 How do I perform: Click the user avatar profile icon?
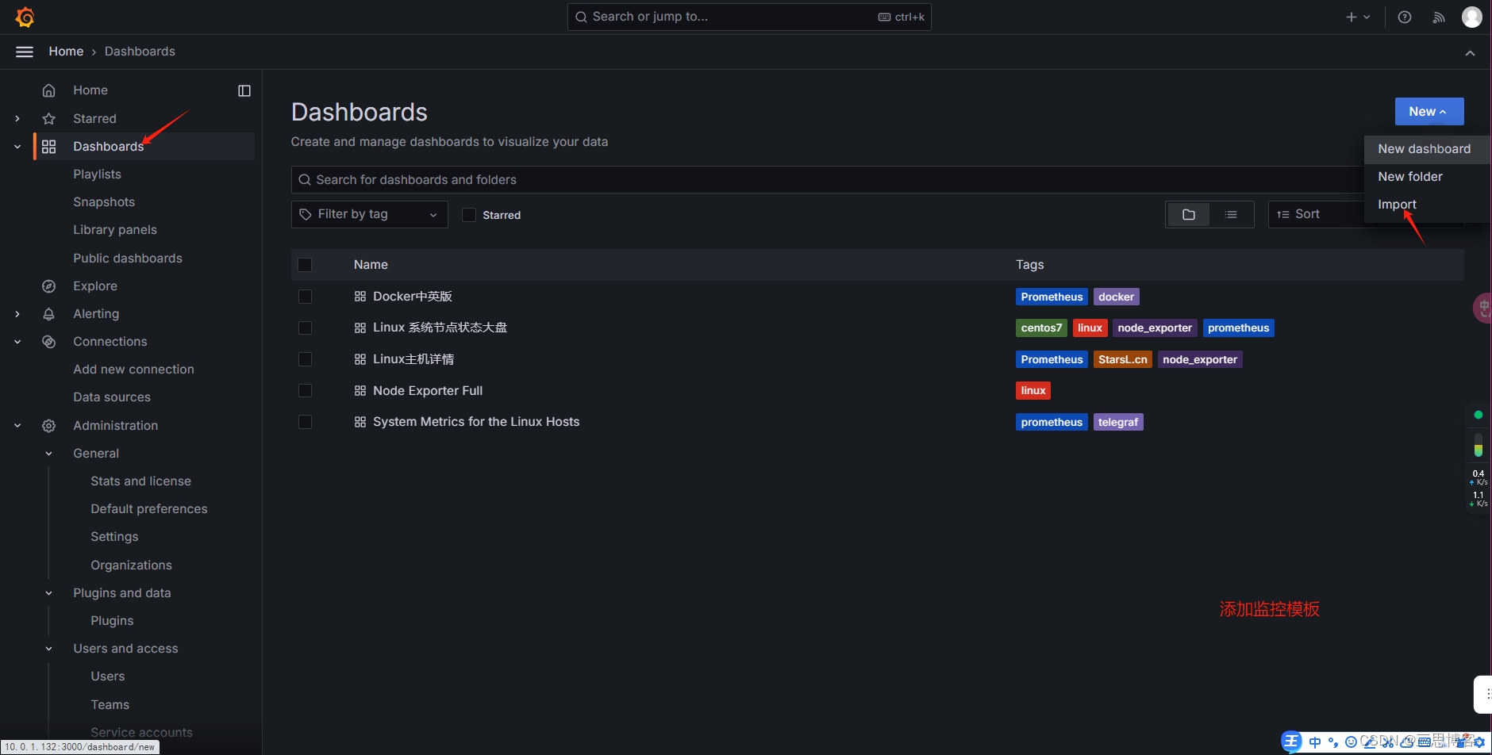click(x=1472, y=17)
